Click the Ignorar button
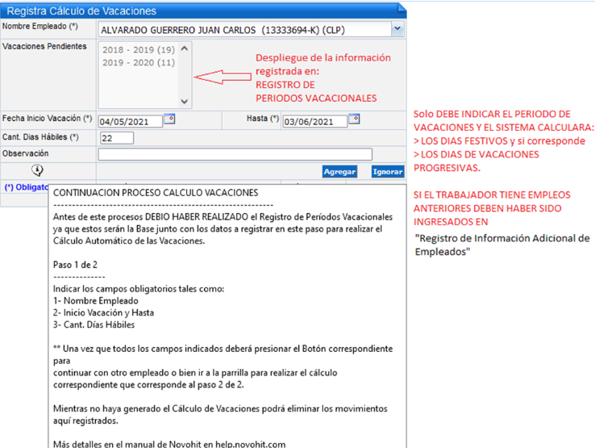This screenshot has width=595, height=448. coord(388,172)
